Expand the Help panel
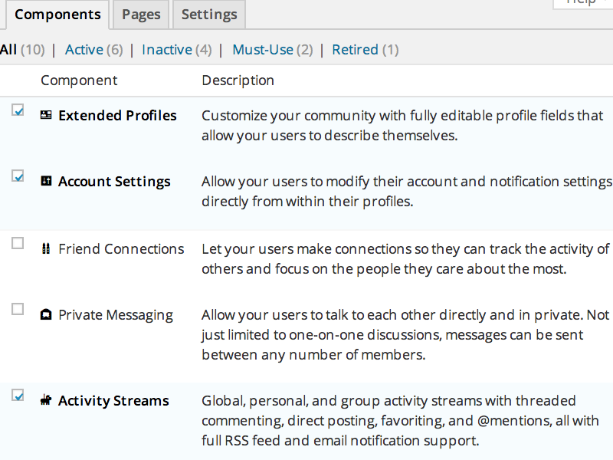Screen dimensions: 613x460 581,4
